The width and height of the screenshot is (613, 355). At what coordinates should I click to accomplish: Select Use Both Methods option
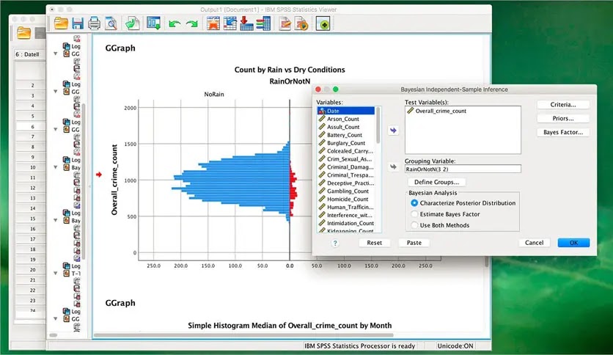point(414,225)
